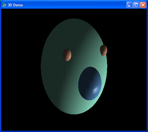The width and height of the screenshot is (148, 132).
Task: Click the bottom tip of the green ellipsoid
Action: [74, 113]
